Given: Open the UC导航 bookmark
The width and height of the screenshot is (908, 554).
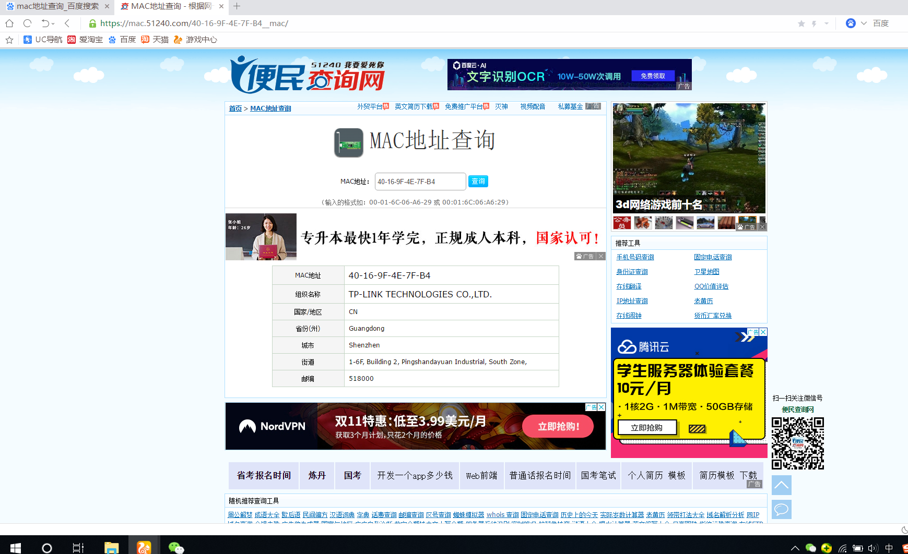Looking at the screenshot, I should pos(43,40).
